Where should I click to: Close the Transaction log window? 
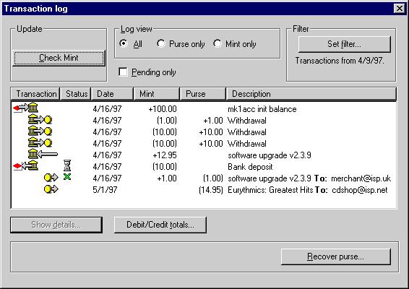click(399, 9)
